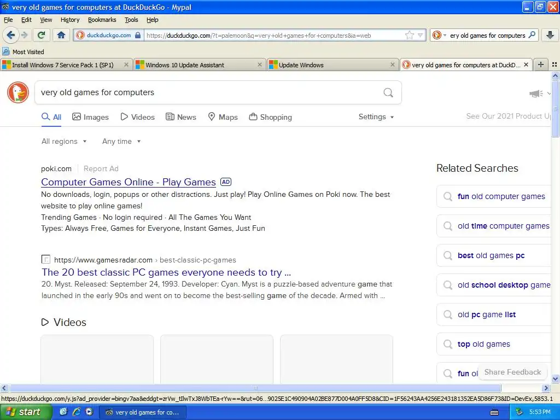The width and height of the screenshot is (560, 420).
Task: Go back with the browser Back arrow
Action: 11,35
